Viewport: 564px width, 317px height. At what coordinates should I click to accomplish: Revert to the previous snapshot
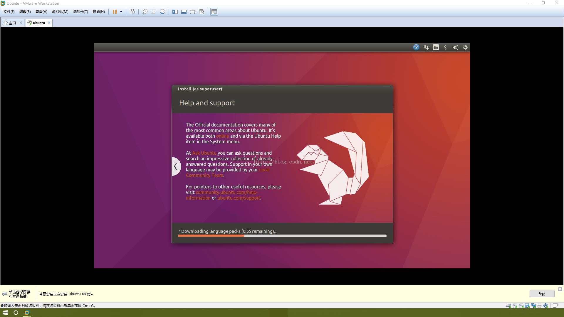154,12
